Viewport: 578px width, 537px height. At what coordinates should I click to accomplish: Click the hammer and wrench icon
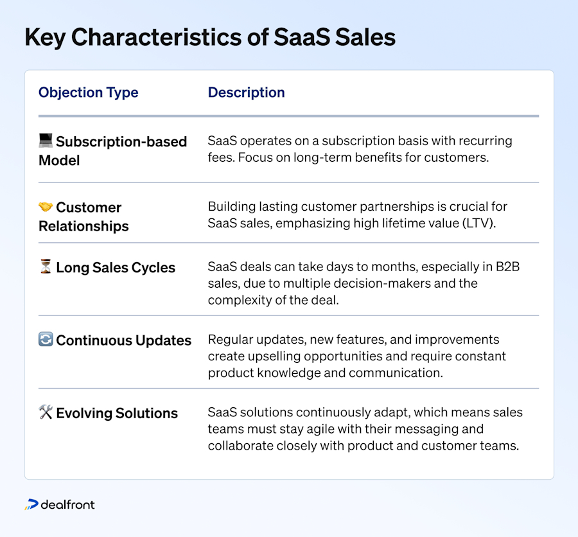tap(46, 412)
